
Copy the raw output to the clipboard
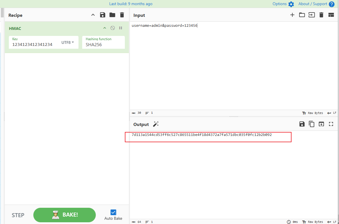coord(311,124)
